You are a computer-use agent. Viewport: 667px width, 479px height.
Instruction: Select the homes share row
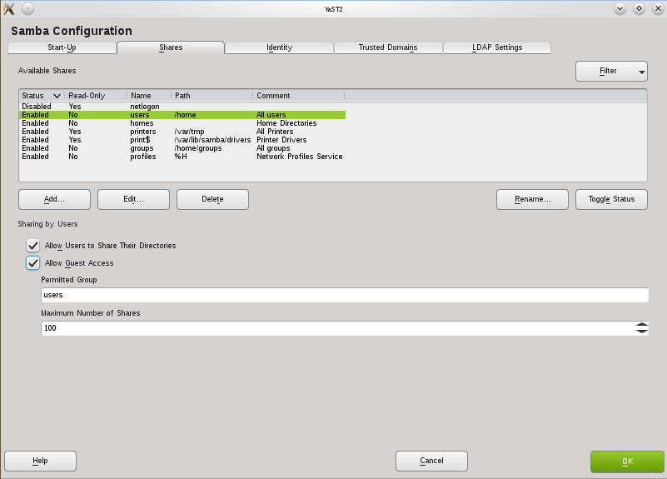(182, 123)
